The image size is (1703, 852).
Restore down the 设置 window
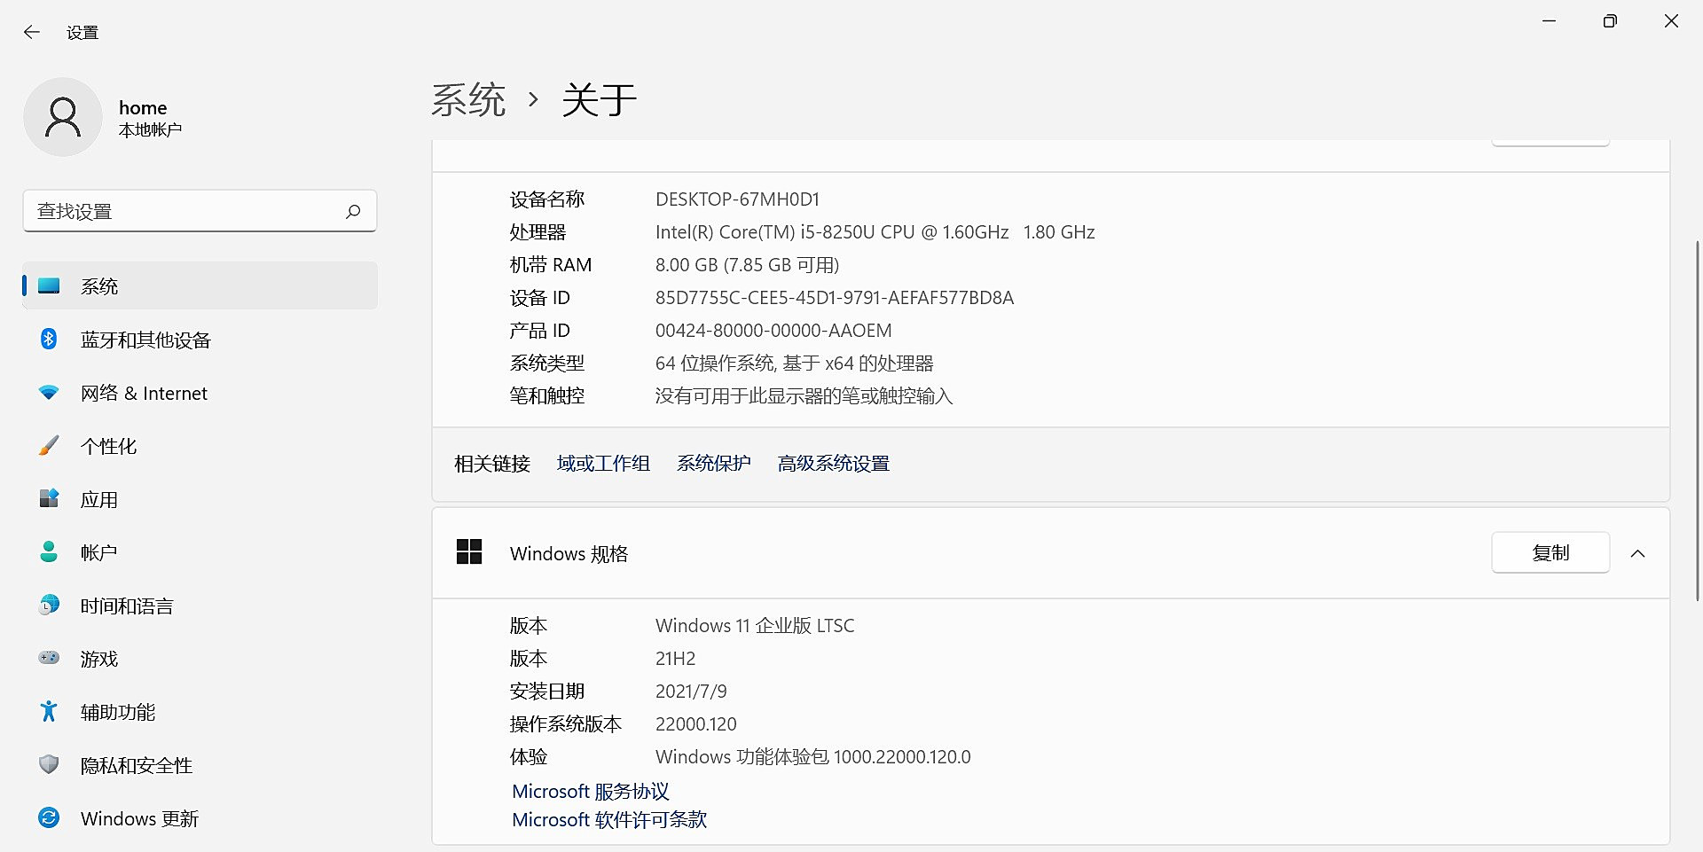pyautogui.click(x=1610, y=20)
